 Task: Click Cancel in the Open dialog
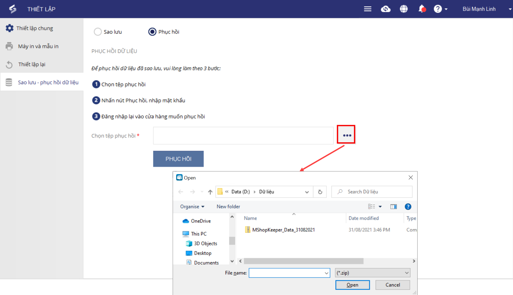392,285
